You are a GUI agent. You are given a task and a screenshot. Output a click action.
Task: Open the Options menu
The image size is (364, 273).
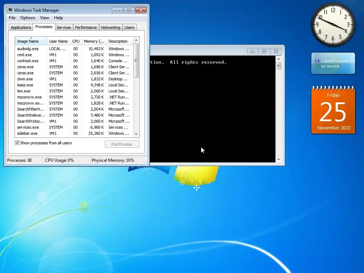[28, 18]
